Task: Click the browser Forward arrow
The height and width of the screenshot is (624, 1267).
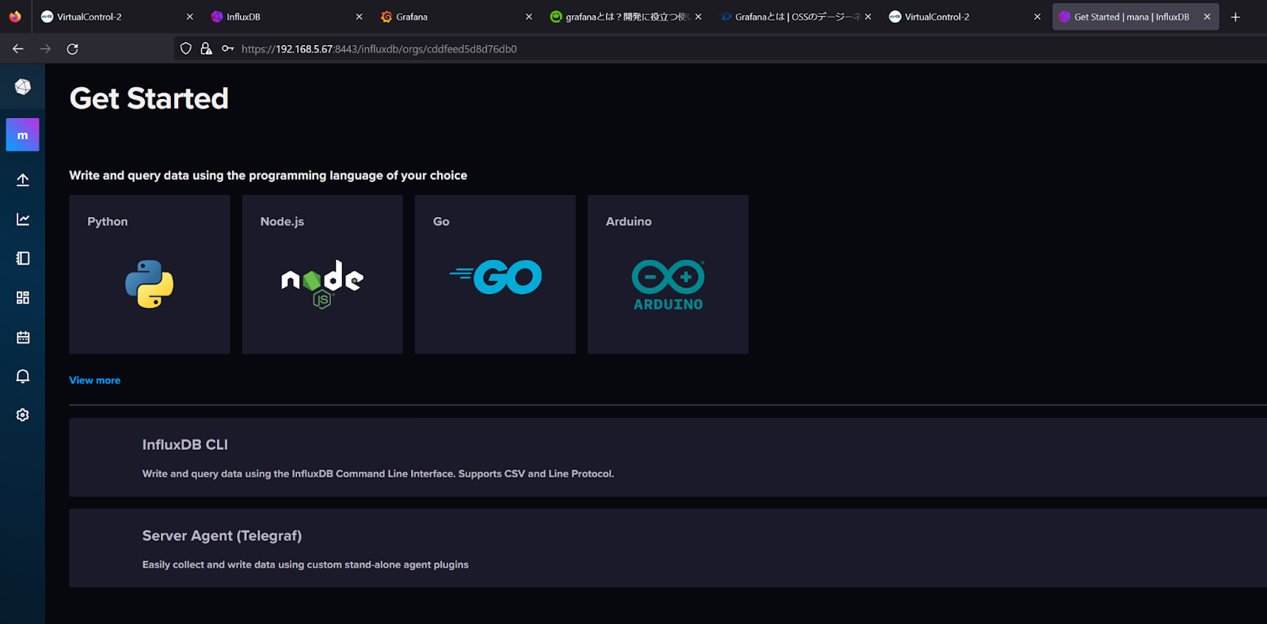Action: pyautogui.click(x=45, y=49)
